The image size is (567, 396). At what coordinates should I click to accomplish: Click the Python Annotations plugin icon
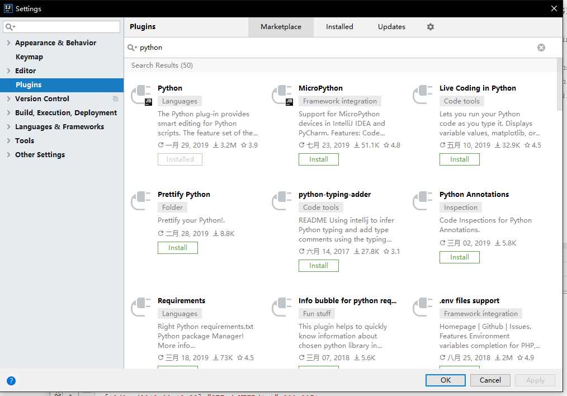tap(423, 201)
